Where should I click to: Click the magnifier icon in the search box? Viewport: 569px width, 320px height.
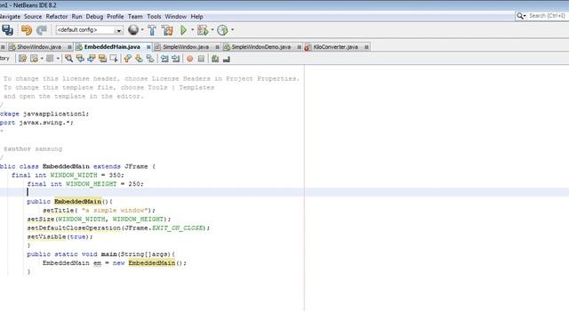click(520, 16)
